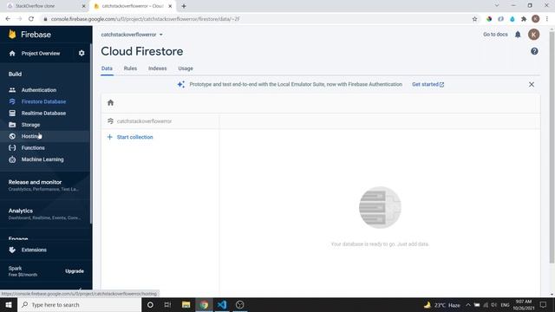Click Go to docs link
The width and height of the screenshot is (555, 312).
tap(495, 35)
